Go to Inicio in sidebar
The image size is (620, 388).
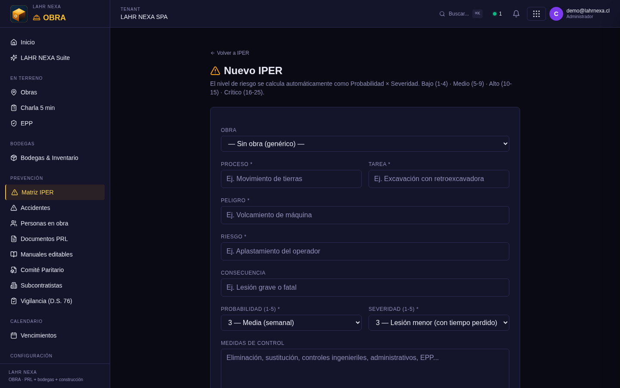pos(55,42)
